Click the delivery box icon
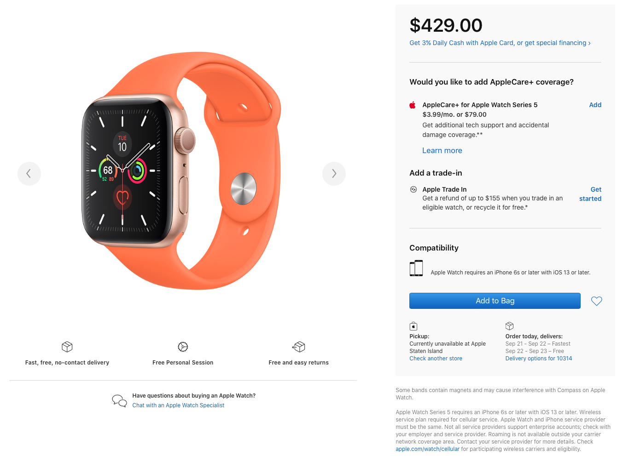The image size is (623, 467). [x=67, y=347]
